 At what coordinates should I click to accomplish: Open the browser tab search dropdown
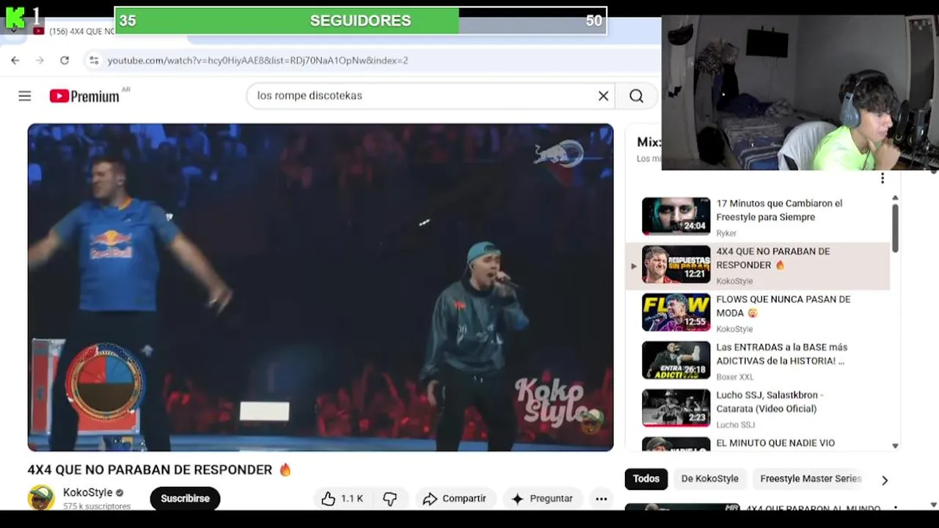[x=14, y=31]
